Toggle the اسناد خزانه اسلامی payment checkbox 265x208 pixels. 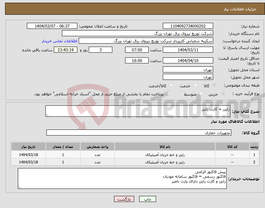(x=168, y=93)
